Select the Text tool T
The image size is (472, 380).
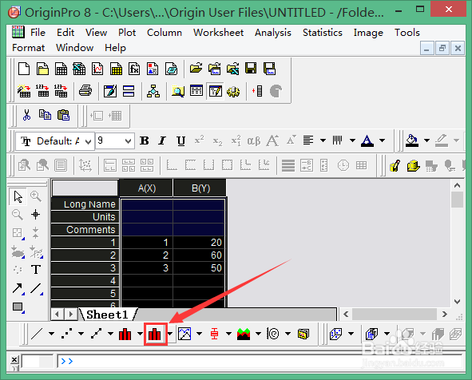pos(36,270)
